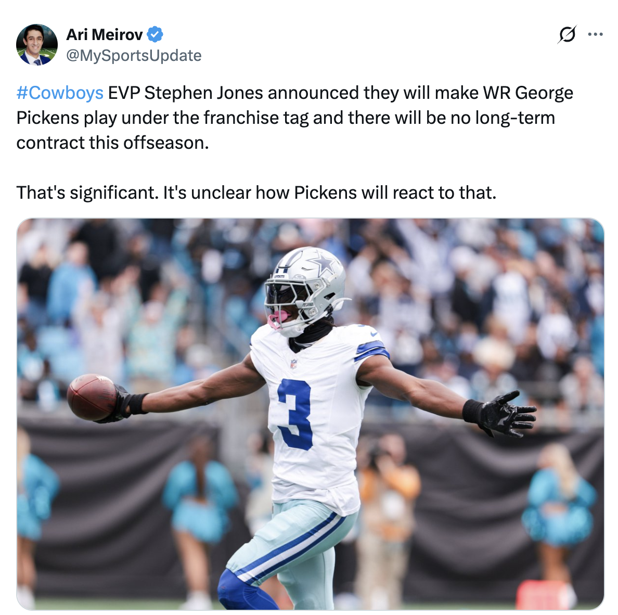
Task: Click the NFL shield on the jersey collar
Action: pyautogui.click(x=293, y=364)
